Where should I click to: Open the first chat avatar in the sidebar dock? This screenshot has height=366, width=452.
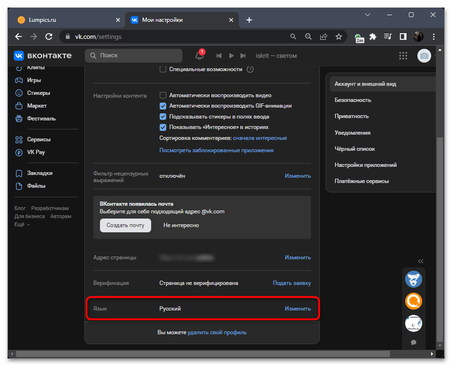tap(413, 279)
